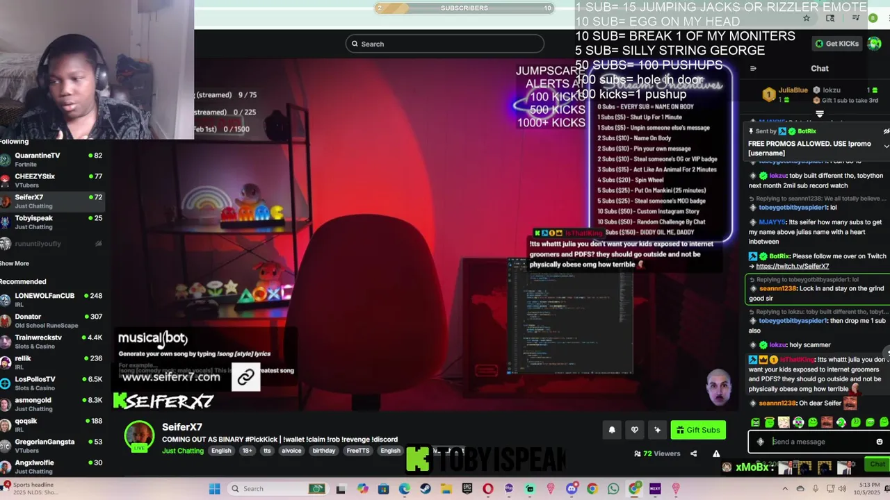Screen dimensions: 890x500
Task: Click the sparkle icon next to Gift Subs
Action: [x=657, y=430]
